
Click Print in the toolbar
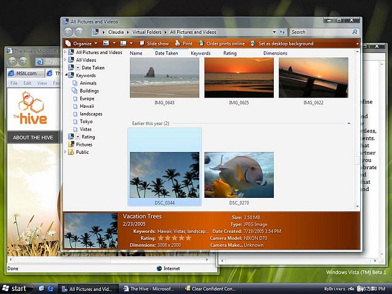coord(183,43)
